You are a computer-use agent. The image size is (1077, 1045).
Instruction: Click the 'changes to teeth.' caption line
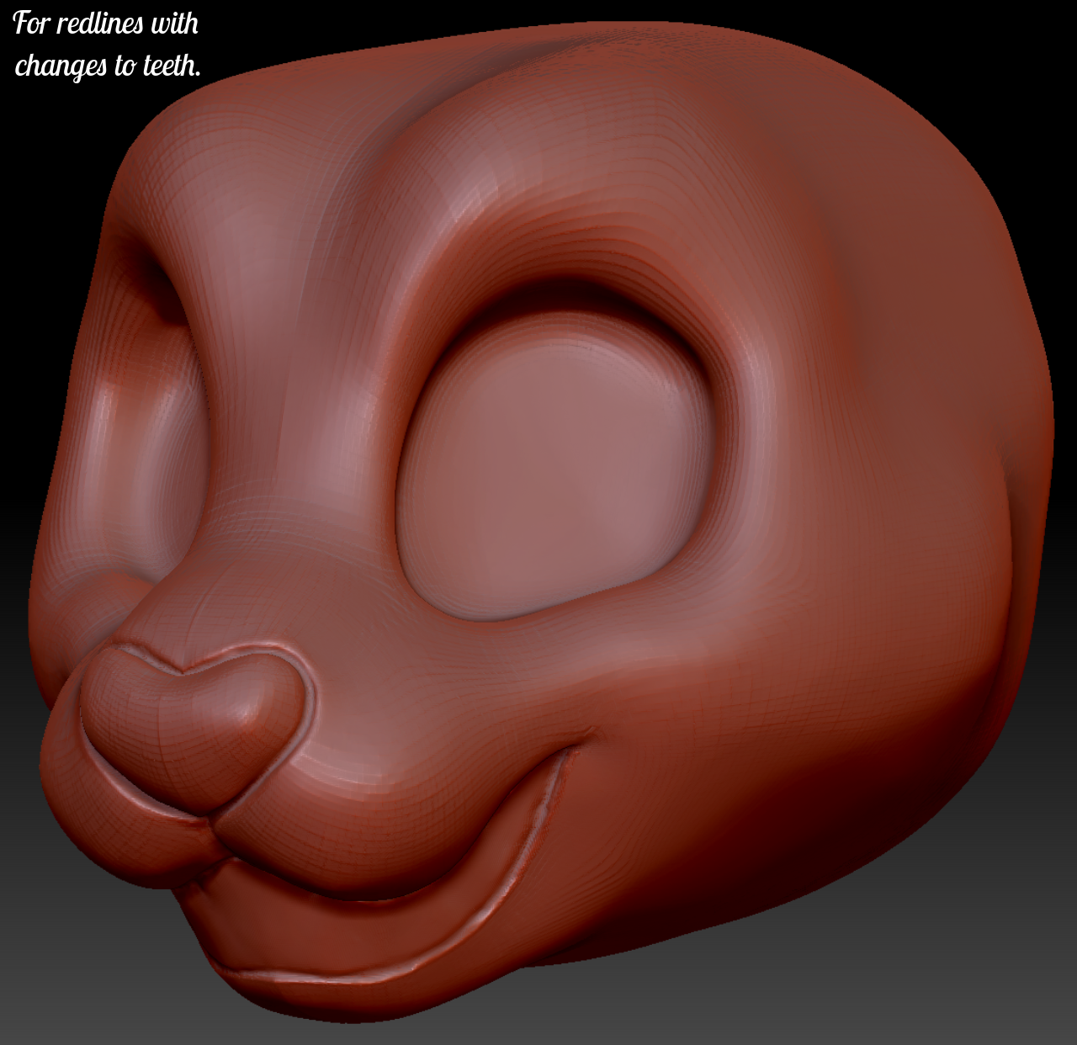[x=108, y=65]
